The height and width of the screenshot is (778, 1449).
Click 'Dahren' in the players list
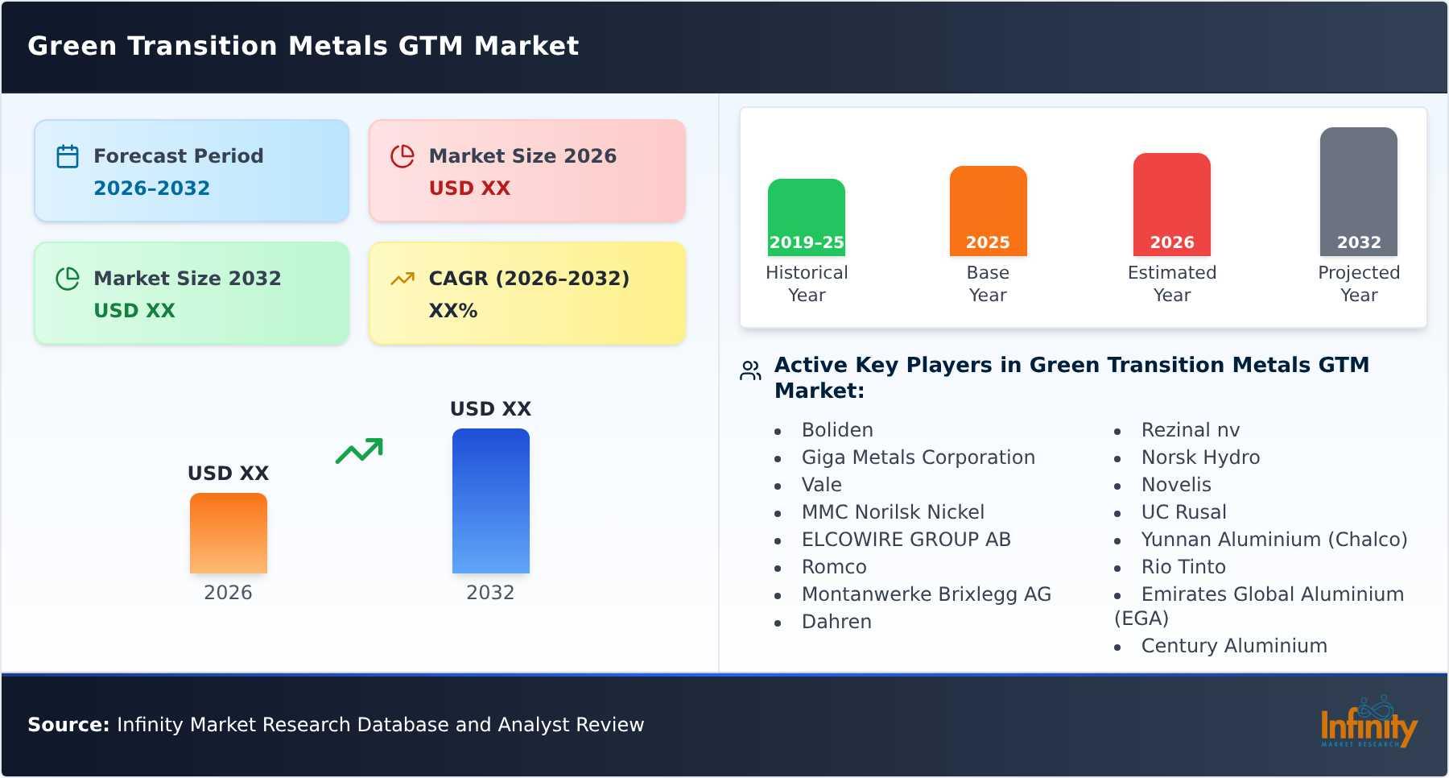(836, 622)
